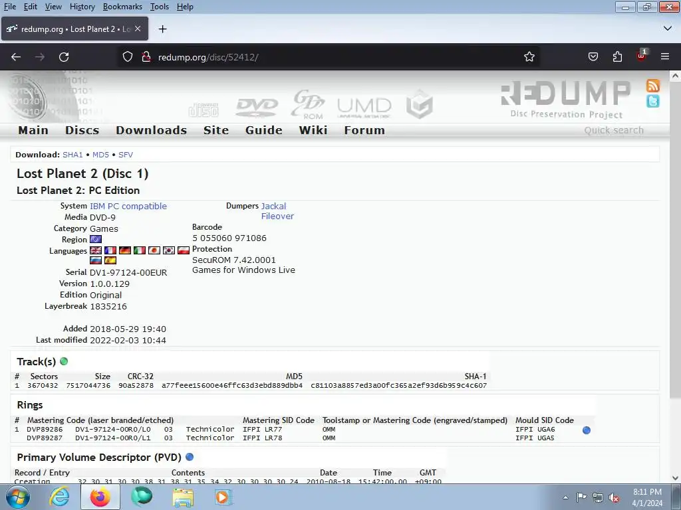The height and width of the screenshot is (510, 681).
Task: Open the Edit menu
Action: point(31,7)
